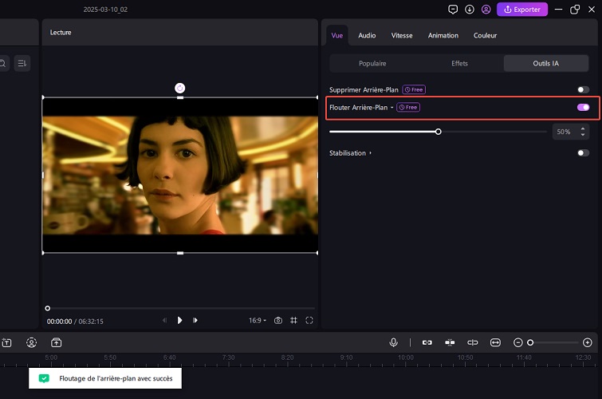This screenshot has width=602, height=399.
Task: Increase blur percentage with up stepper arrow
Action: 583,128
